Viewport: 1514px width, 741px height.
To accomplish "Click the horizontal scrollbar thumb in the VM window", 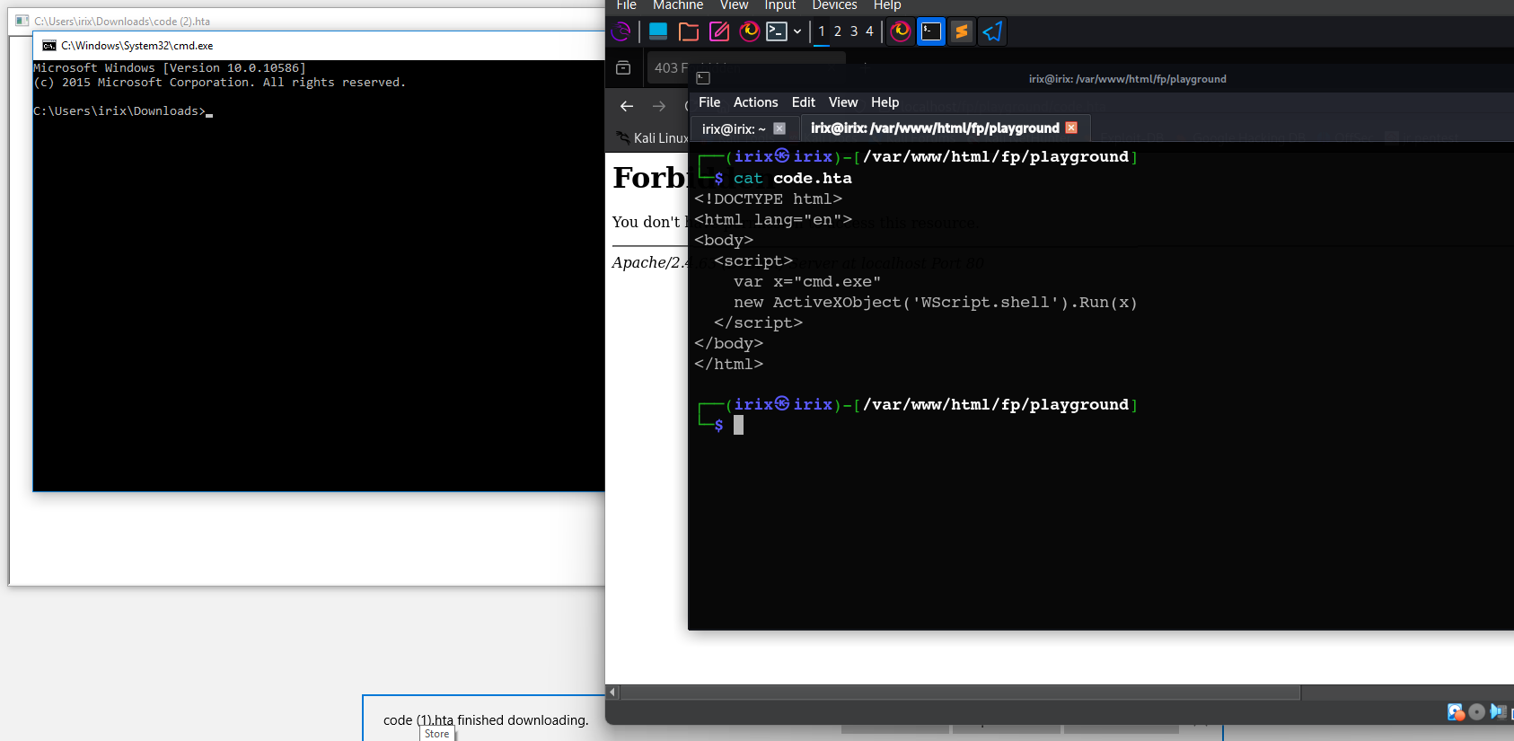I will point(960,692).
